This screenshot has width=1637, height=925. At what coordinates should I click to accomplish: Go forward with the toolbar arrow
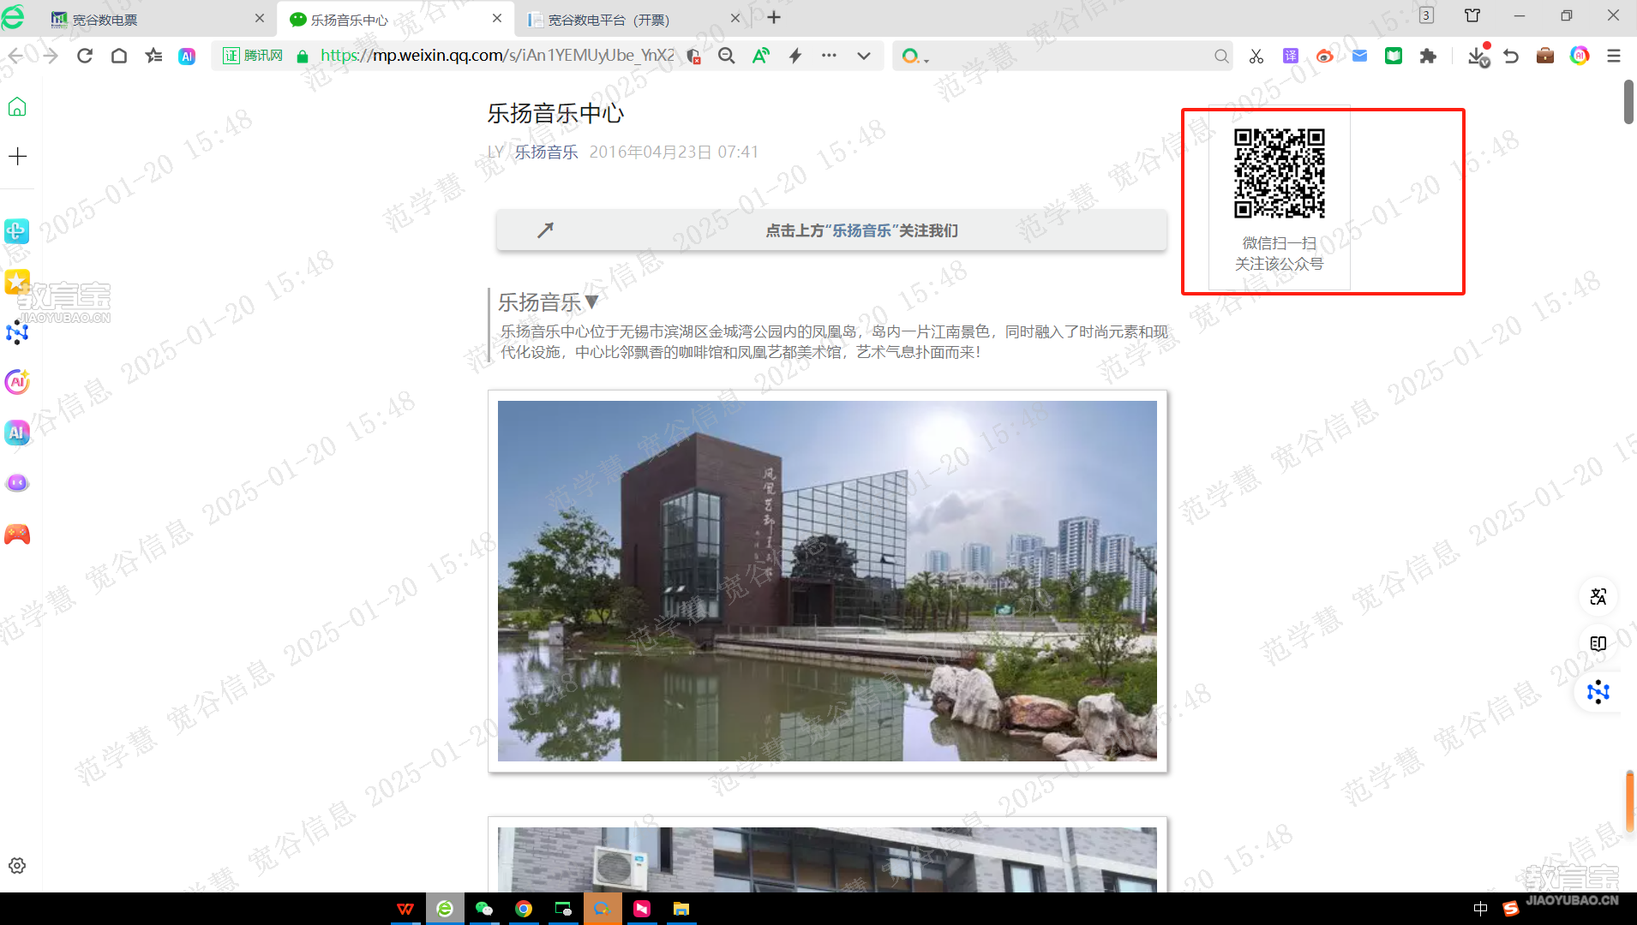click(x=51, y=56)
